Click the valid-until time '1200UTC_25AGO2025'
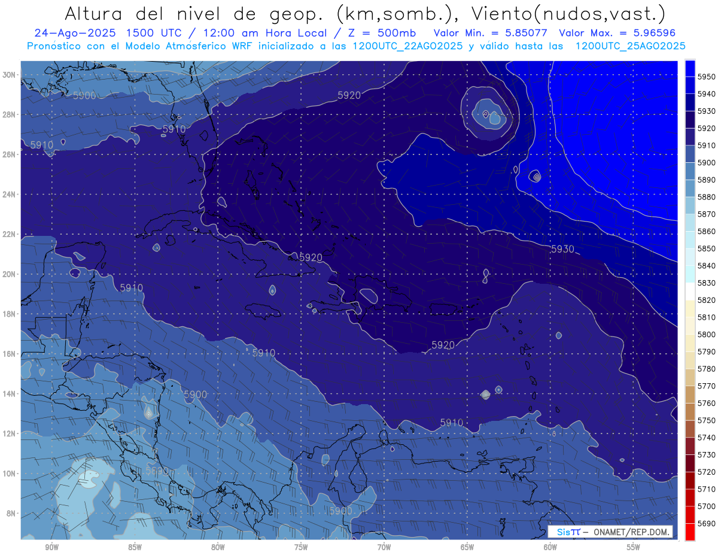The image size is (718, 555). 630,46
